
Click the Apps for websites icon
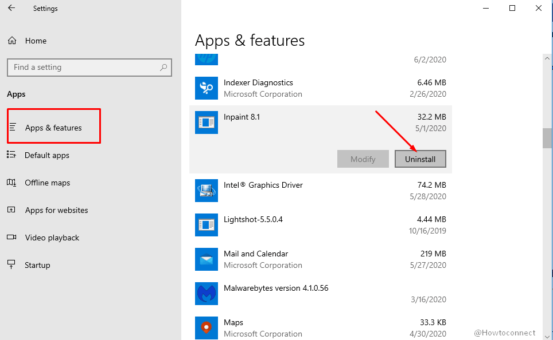coord(11,209)
